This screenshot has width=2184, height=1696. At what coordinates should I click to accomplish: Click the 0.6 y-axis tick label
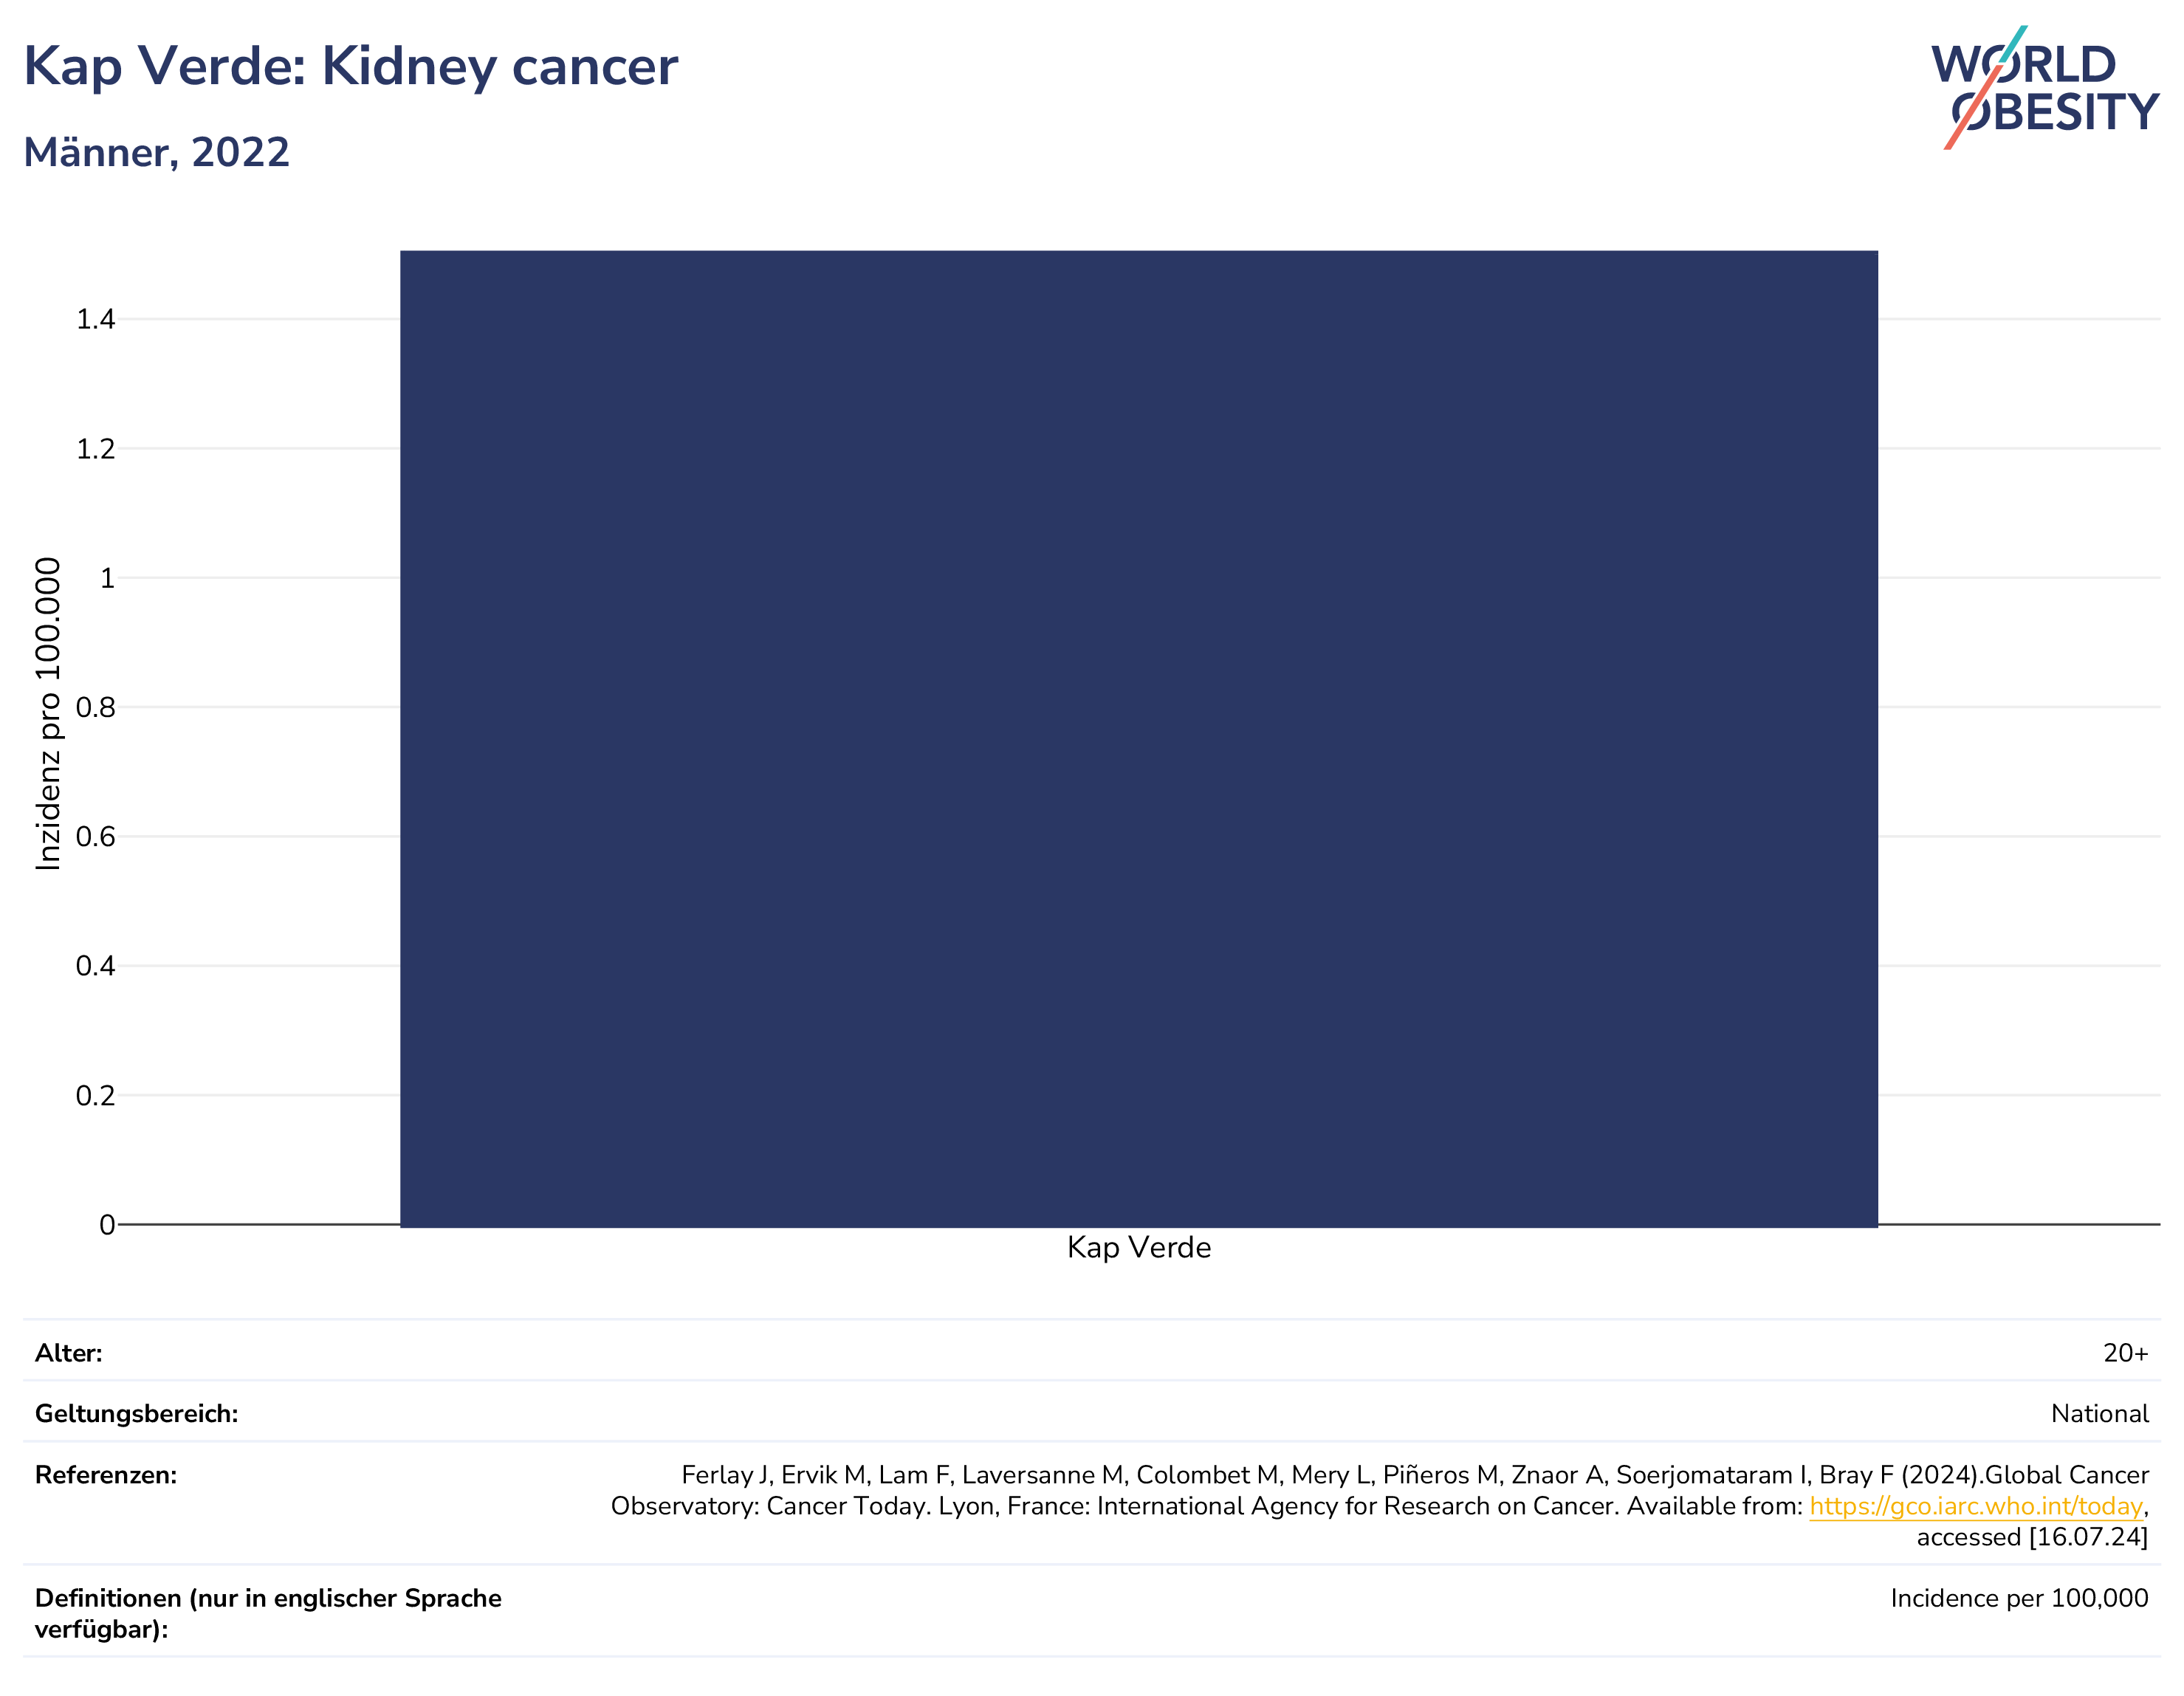point(96,837)
